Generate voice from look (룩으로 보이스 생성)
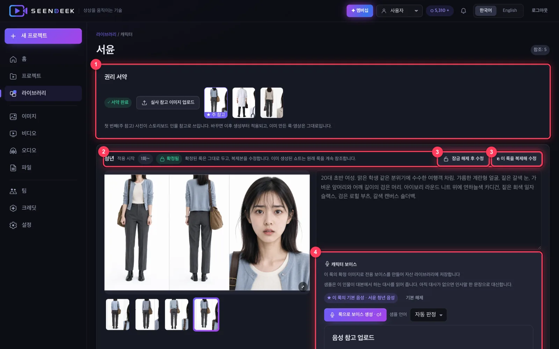Image resolution: width=559 pixels, height=349 pixels. [x=355, y=315]
